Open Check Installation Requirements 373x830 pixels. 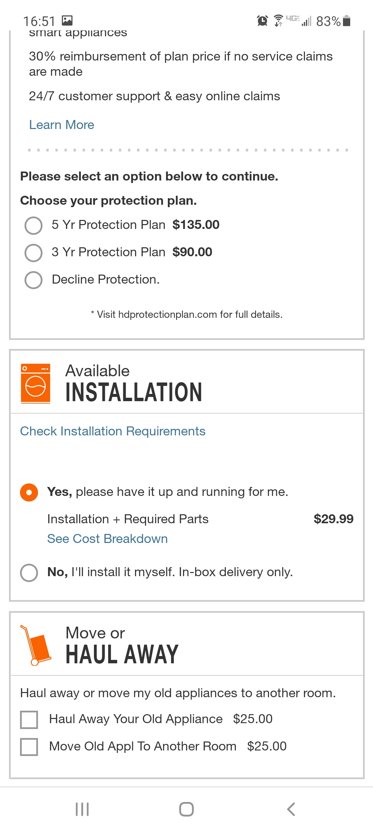point(113,431)
